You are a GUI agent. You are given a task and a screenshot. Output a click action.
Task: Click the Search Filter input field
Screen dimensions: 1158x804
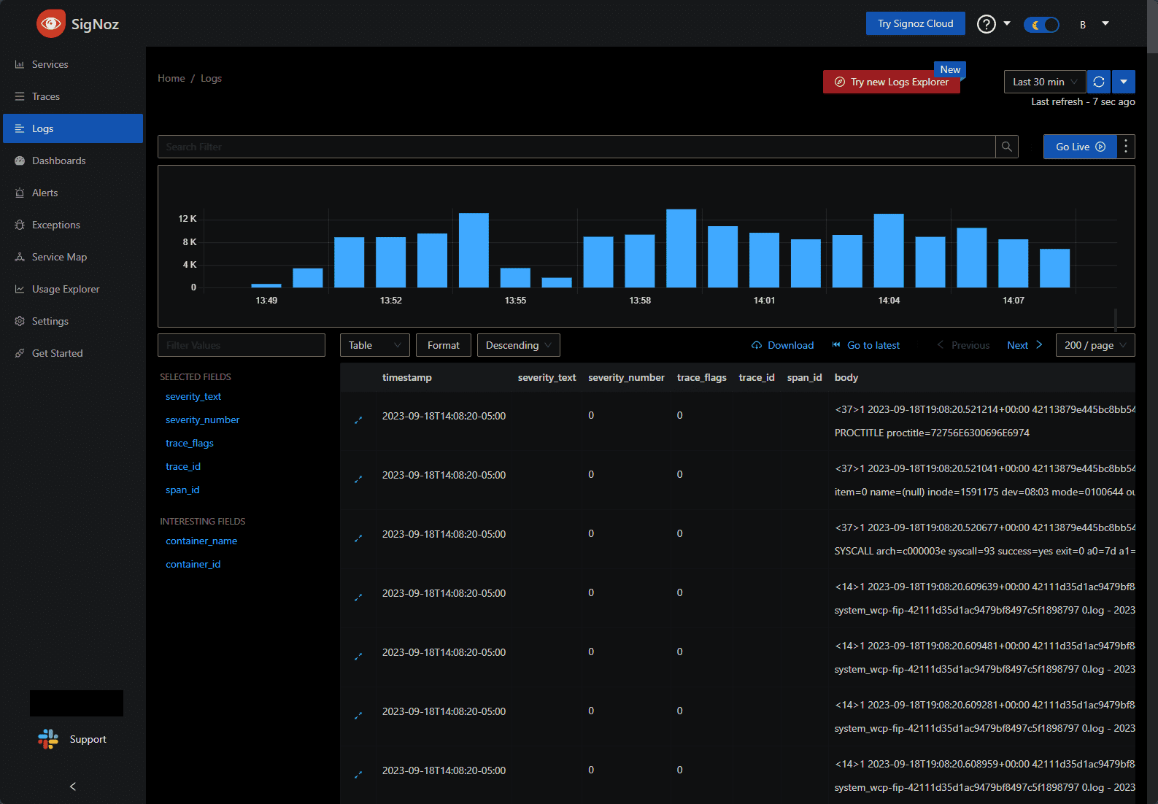point(576,147)
